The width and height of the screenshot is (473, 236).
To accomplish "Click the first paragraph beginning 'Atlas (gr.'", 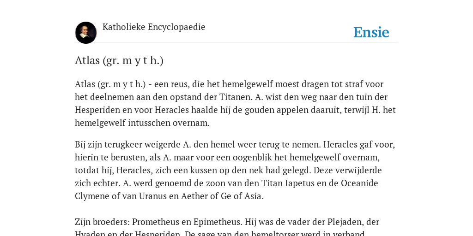I will (235, 103).
